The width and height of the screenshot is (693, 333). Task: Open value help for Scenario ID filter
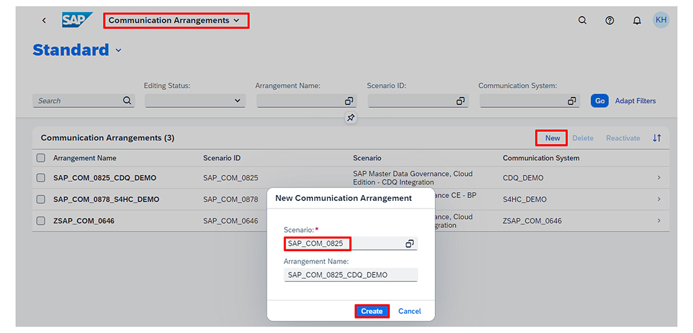tap(460, 101)
